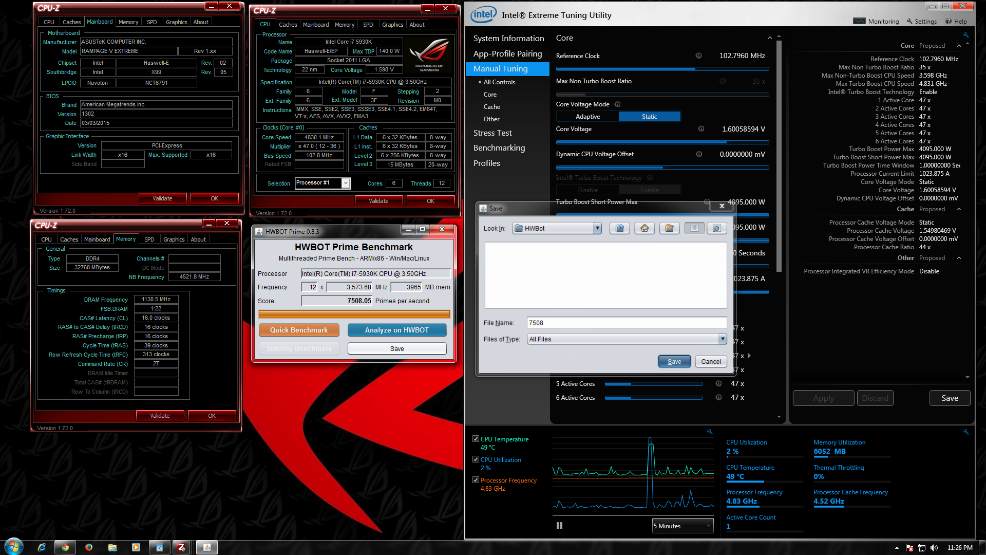Run Quick Benchmark in HWBOT Prime
This screenshot has height=555, width=986.
299,330
